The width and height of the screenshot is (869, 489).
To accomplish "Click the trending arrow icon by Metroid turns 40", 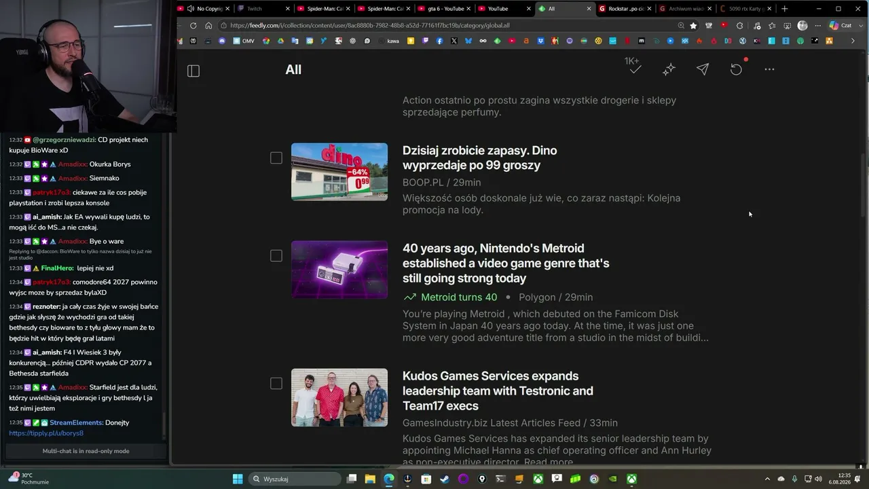I will coord(409,297).
